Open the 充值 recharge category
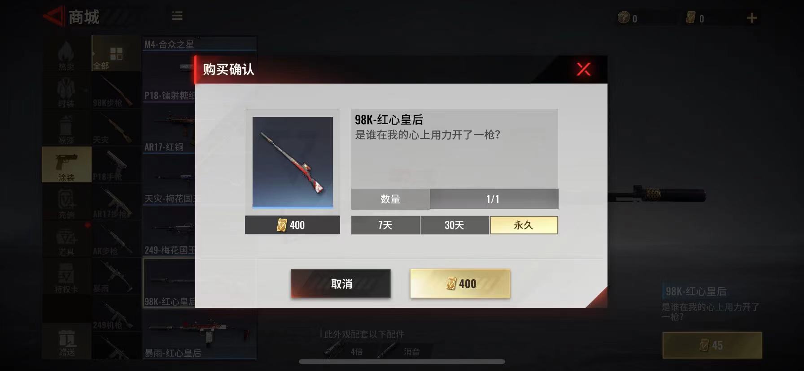The height and width of the screenshot is (371, 804). click(66, 202)
